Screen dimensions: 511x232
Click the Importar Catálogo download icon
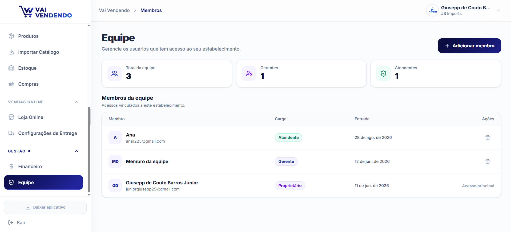[11, 52]
